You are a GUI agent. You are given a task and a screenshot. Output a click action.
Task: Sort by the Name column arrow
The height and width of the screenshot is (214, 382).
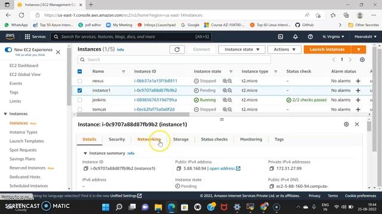124,71
